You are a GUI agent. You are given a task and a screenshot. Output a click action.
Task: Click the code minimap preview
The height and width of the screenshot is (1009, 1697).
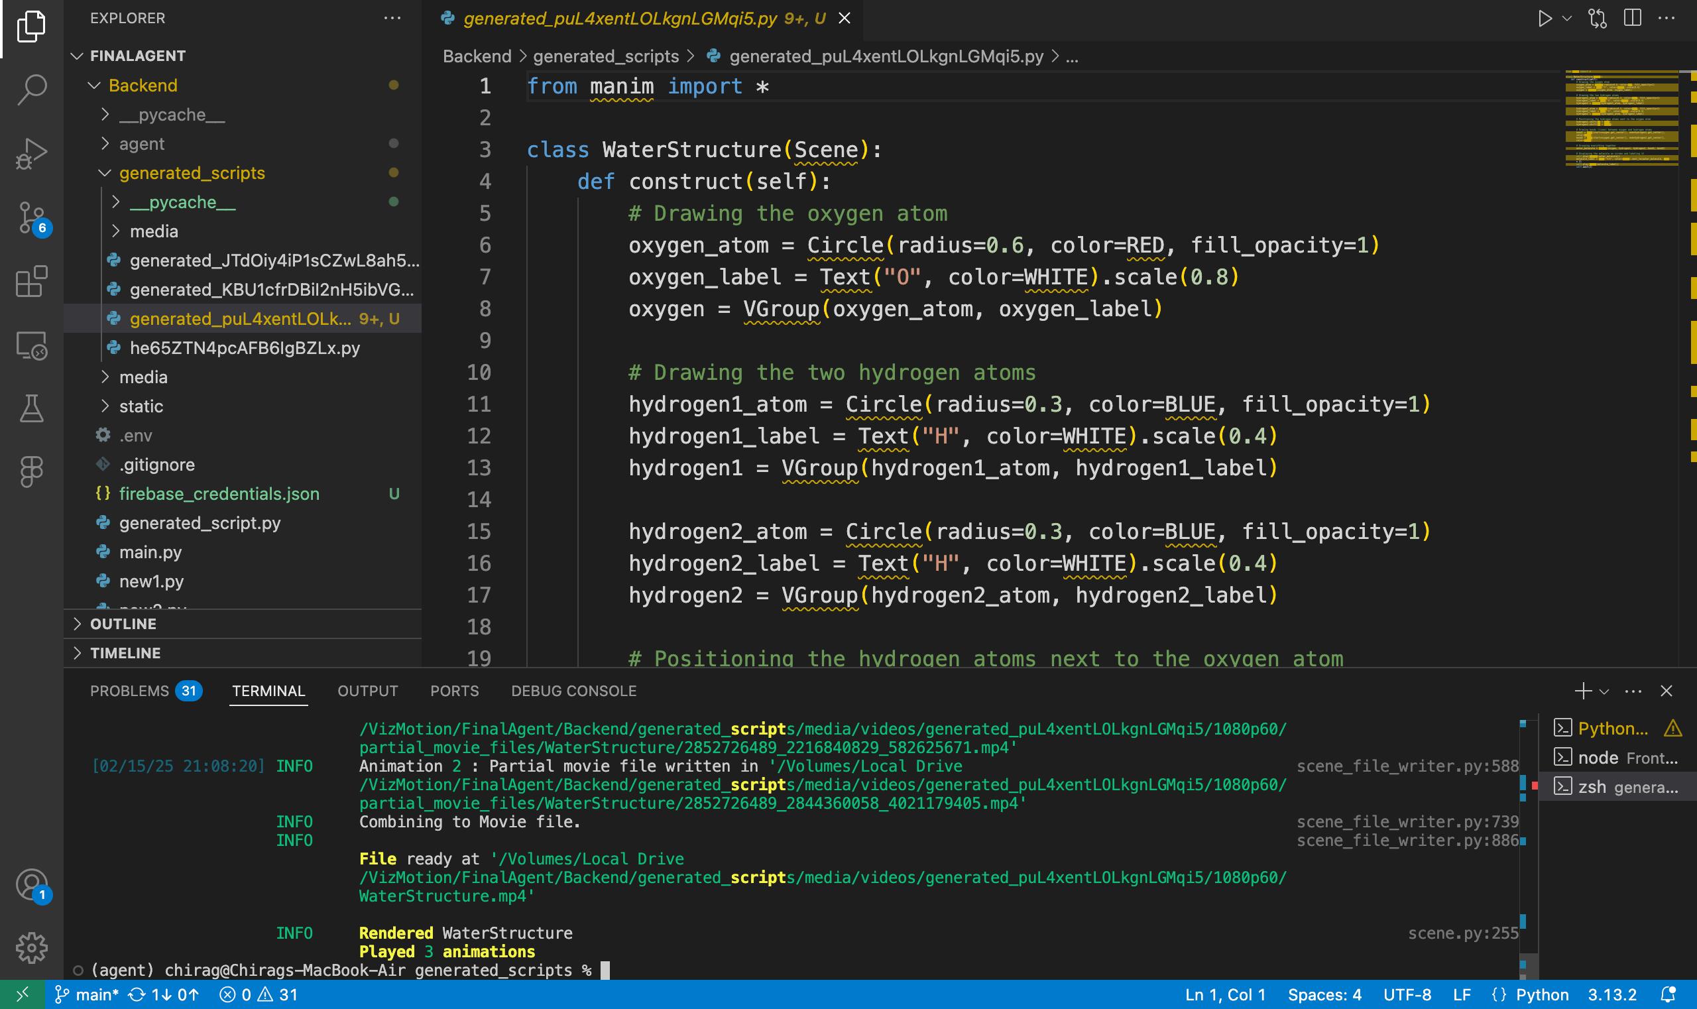click(1621, 119)
